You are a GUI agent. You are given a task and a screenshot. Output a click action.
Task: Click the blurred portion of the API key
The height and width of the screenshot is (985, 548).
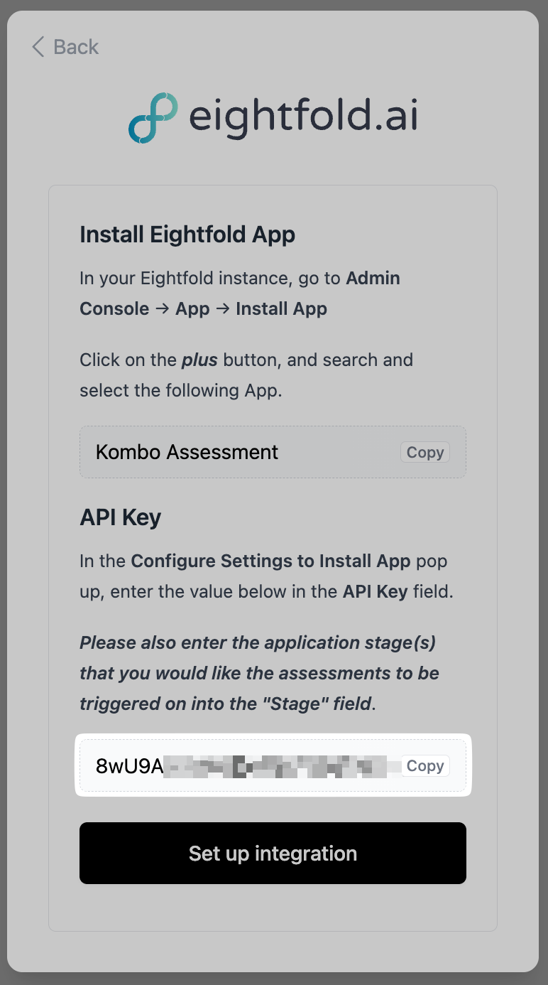[277, 766]
